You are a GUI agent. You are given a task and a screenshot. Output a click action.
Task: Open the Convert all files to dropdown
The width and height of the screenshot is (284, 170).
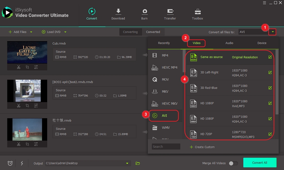273,32
